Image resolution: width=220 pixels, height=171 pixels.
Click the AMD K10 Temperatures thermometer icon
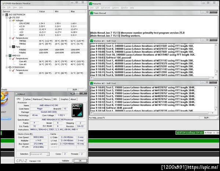(x=14, y=58)
